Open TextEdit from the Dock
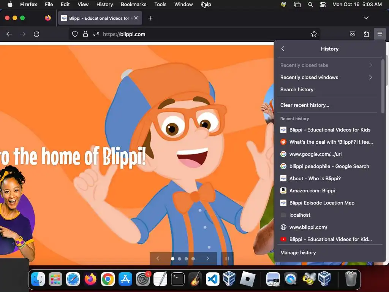The image size is (389, 292). (160, 279)
